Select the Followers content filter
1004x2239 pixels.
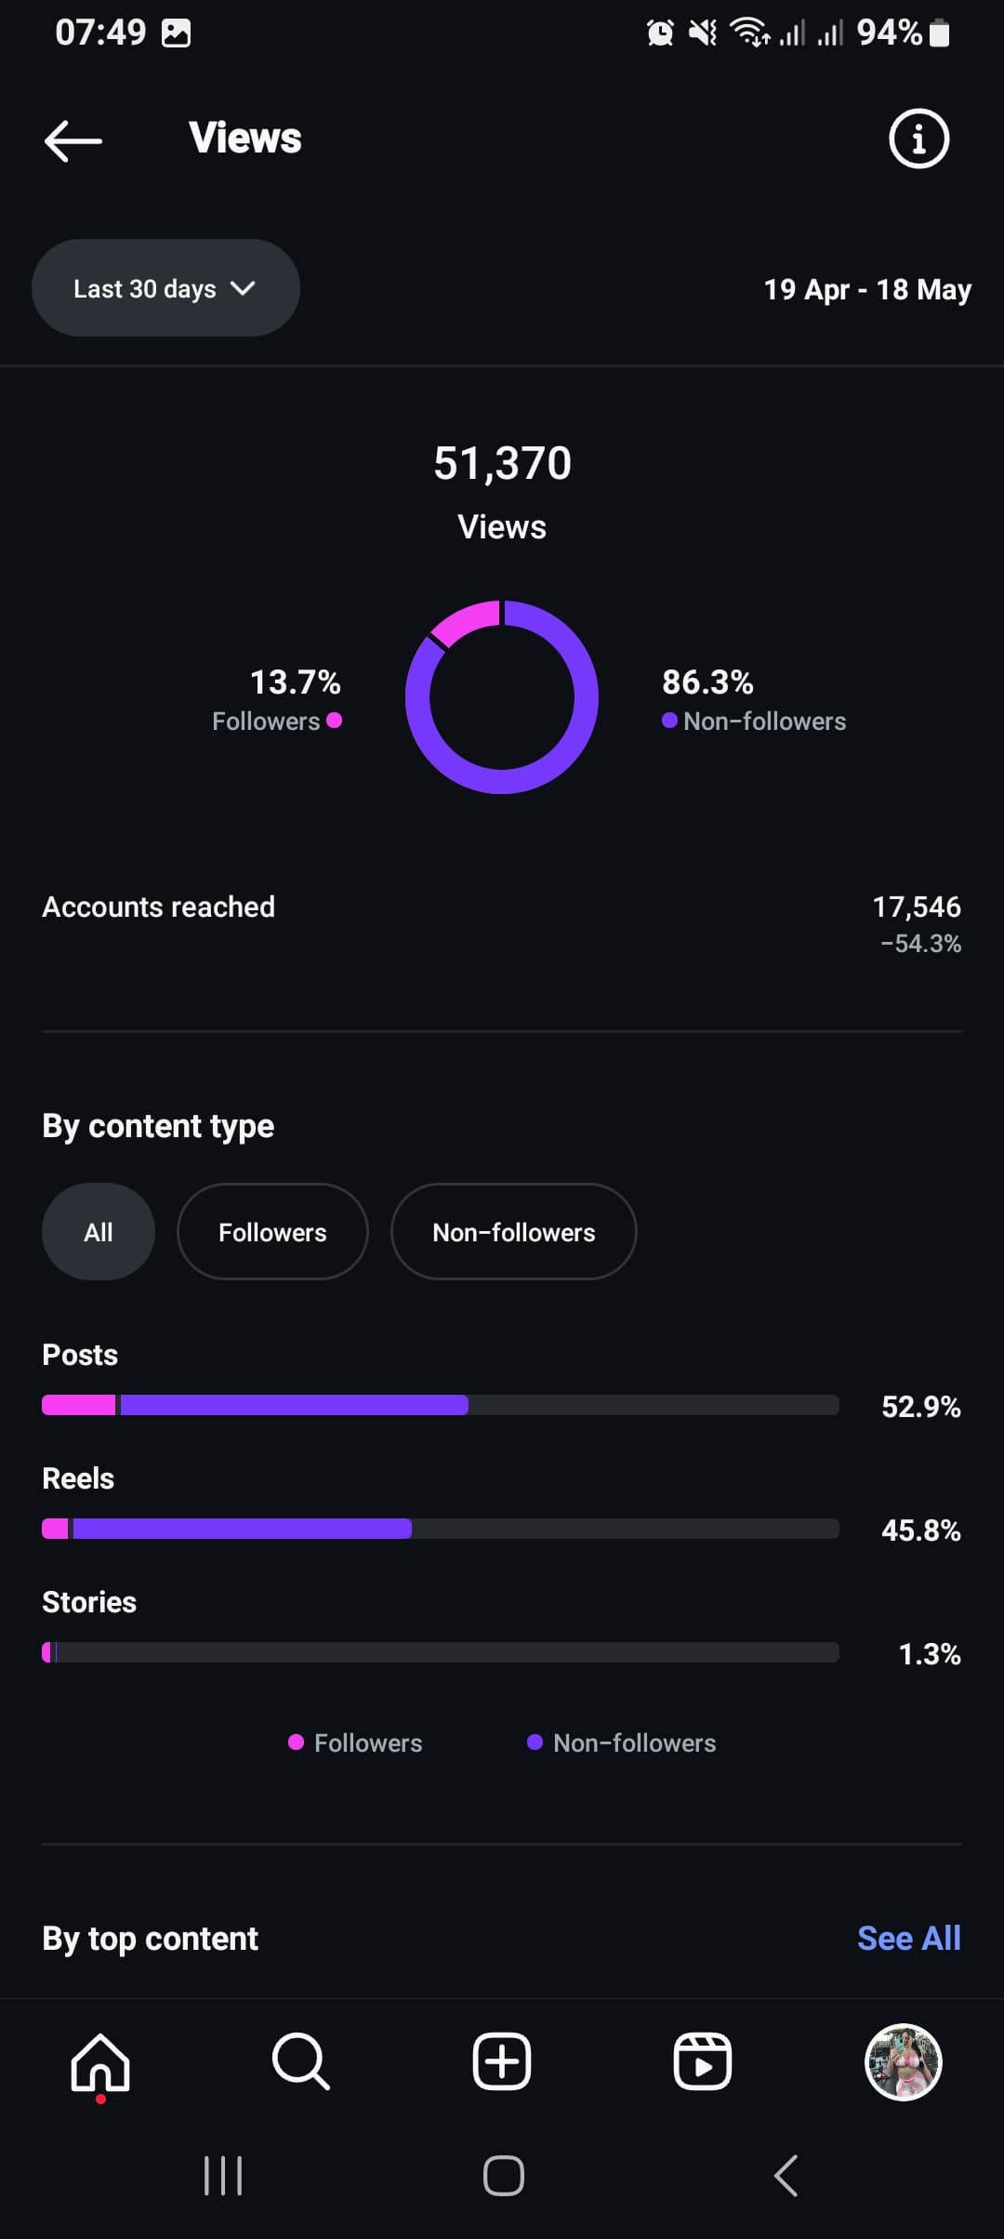[272, 1232]
